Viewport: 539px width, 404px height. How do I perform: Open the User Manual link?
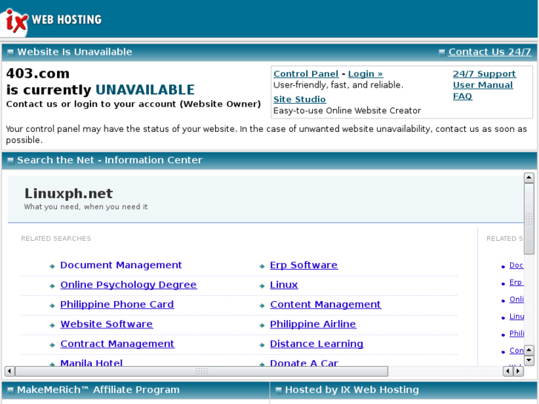point(483,85)
